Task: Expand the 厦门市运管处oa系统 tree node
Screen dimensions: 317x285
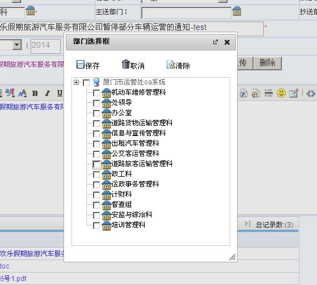Action: coord(76,82)
